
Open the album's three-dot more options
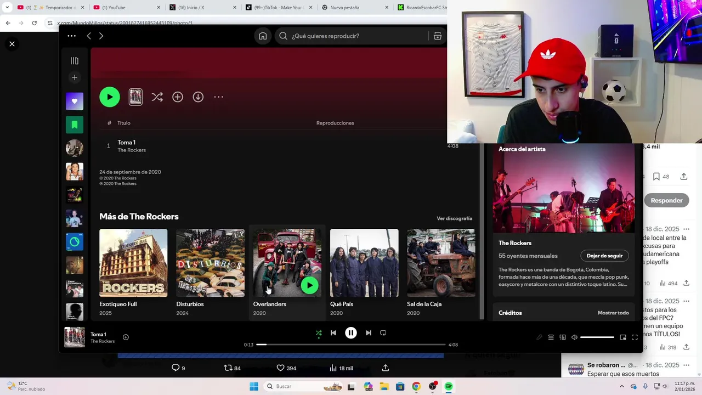pos(218,97)
